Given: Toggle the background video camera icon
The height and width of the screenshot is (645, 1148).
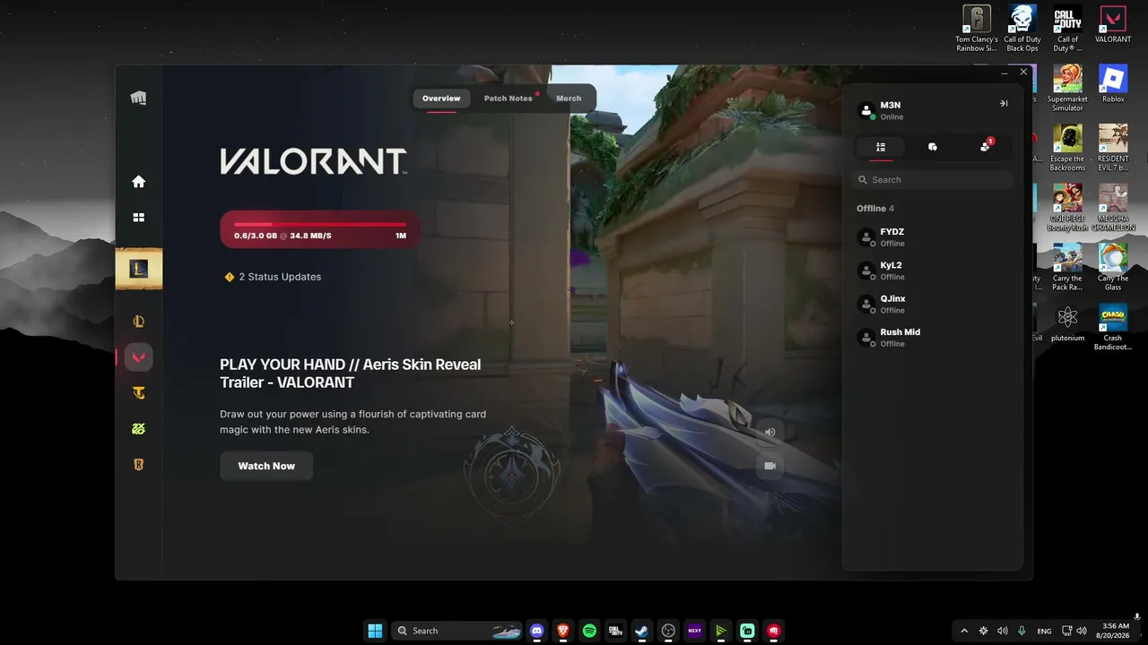Looking at the screenshot, I should [770, 466].
